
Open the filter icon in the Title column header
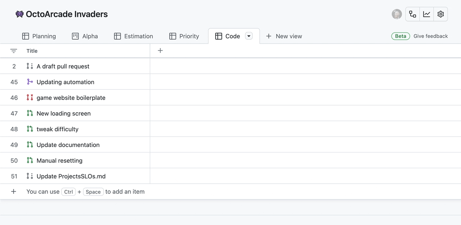click(x=14, y=51)
